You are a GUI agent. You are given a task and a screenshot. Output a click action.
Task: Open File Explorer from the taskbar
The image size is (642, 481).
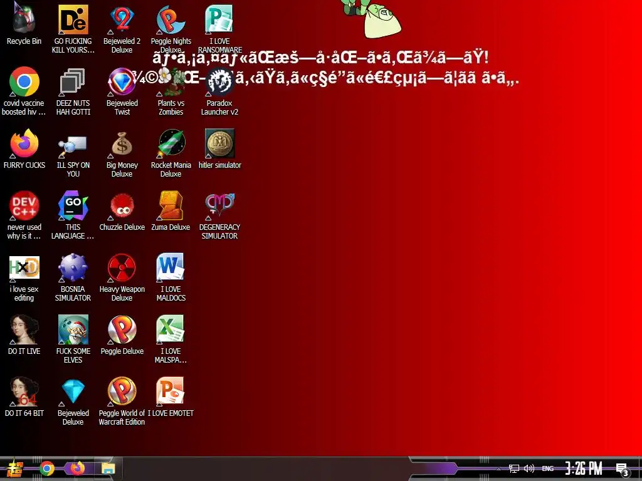click(x=108, y=468)
